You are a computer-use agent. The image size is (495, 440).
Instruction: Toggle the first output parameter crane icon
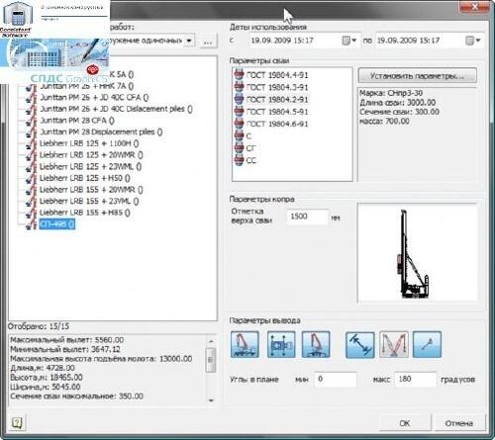245,345
